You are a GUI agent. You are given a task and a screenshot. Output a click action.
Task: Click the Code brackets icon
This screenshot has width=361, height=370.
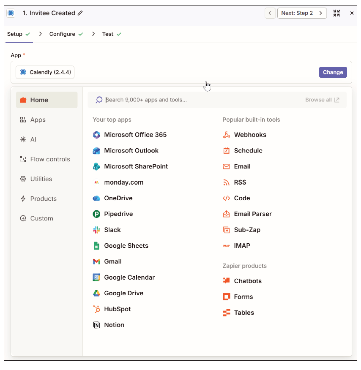click(226, 198)
